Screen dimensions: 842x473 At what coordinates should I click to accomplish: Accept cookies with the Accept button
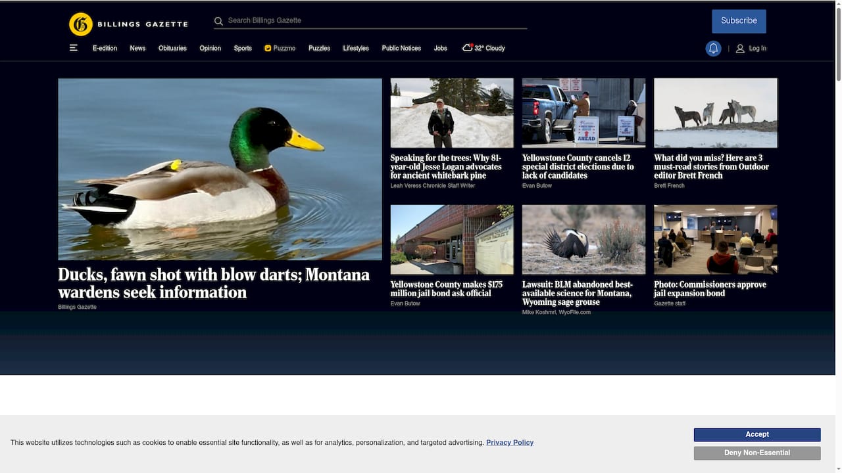[756, 434]
